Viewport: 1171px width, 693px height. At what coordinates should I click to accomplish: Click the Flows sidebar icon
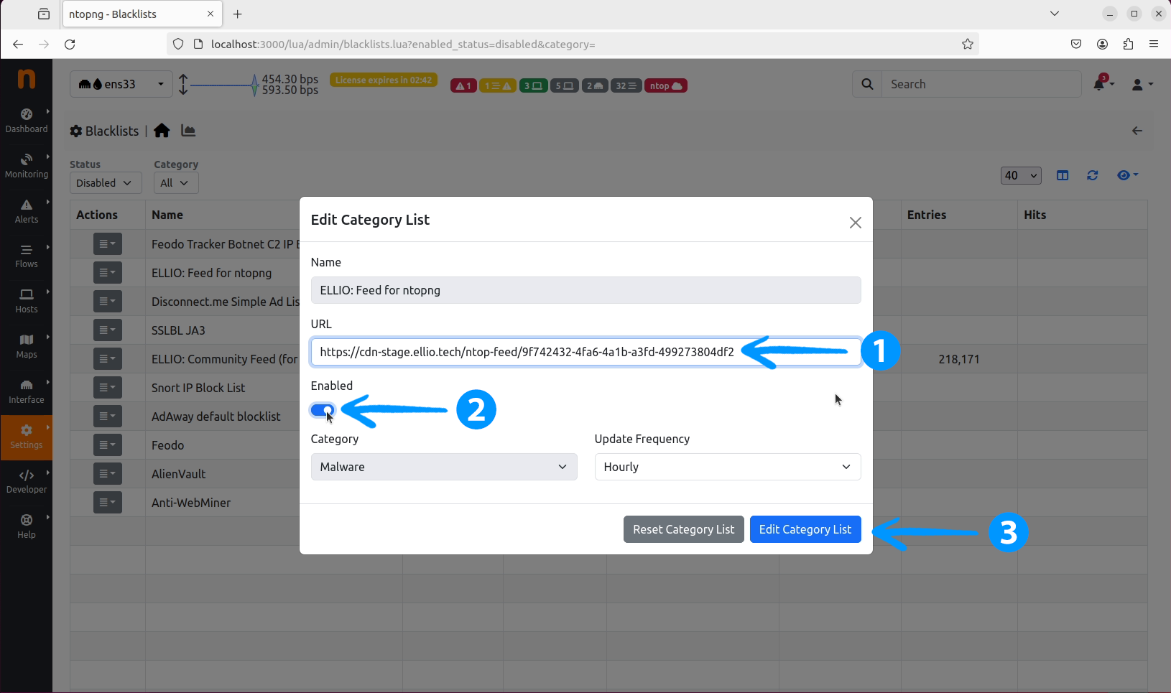coord(27,256)
